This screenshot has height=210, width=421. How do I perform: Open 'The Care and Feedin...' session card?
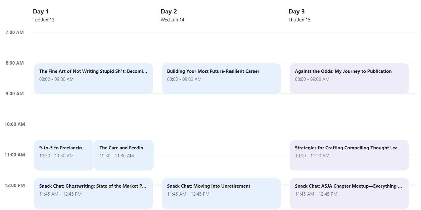pyautogui.click(x=124, y=155)
